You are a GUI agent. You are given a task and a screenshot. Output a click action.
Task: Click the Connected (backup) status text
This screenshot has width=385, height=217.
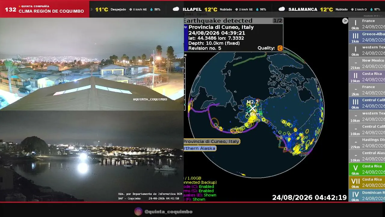point(200,182)
